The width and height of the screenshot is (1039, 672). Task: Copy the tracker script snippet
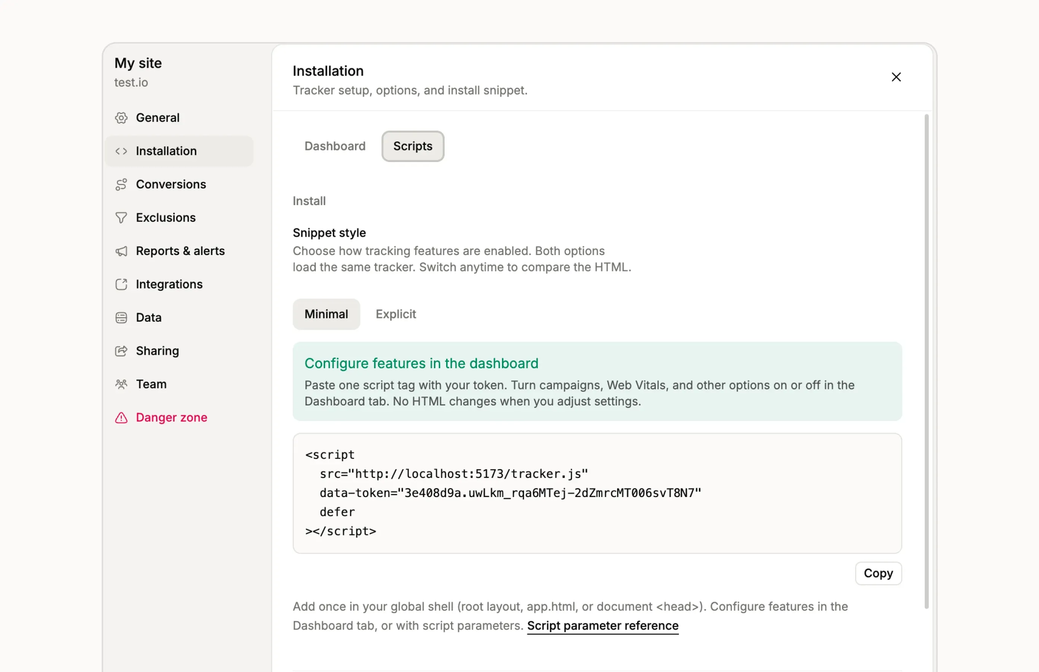point(878,573)
